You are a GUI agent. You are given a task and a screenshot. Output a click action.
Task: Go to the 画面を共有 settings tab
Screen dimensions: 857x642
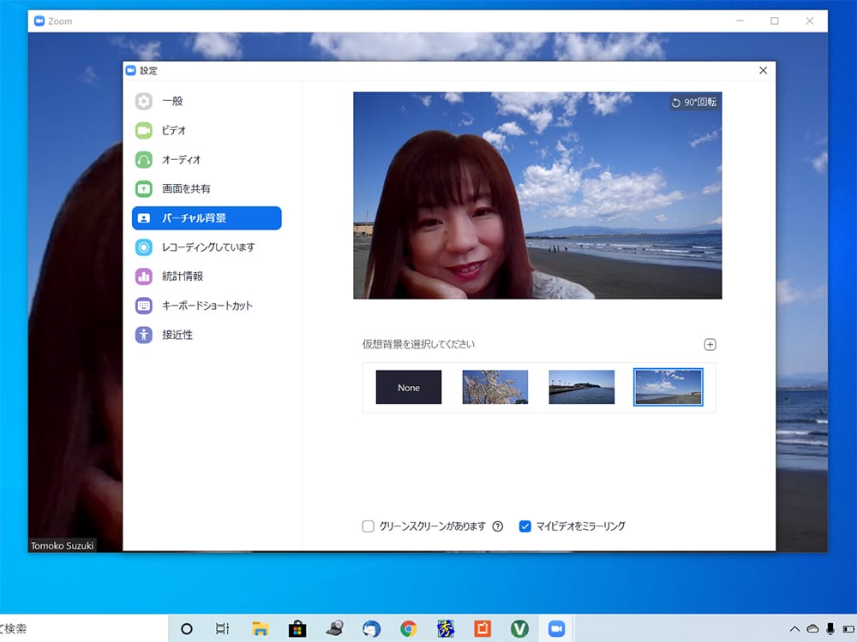186,188
